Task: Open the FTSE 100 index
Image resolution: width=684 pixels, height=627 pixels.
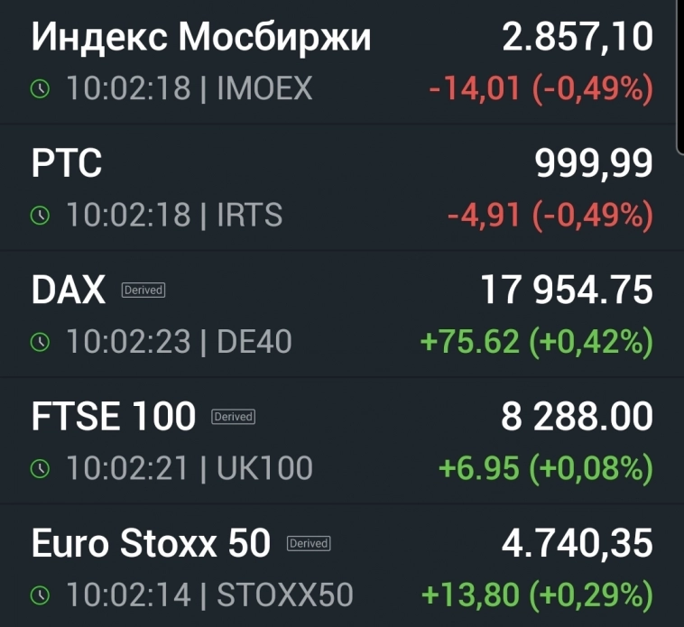Action: tap(114, 417)
